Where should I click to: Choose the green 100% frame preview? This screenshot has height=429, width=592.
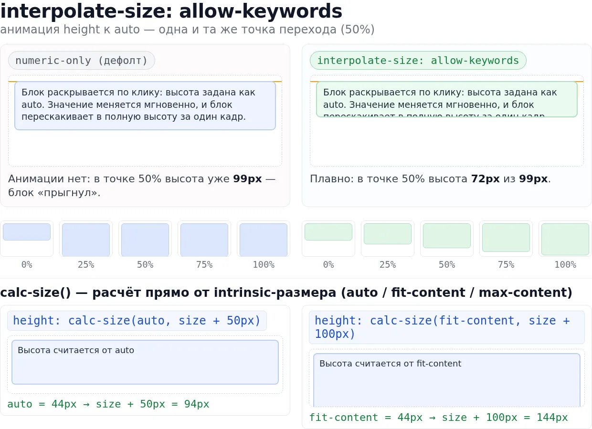[x=565, y=240]
